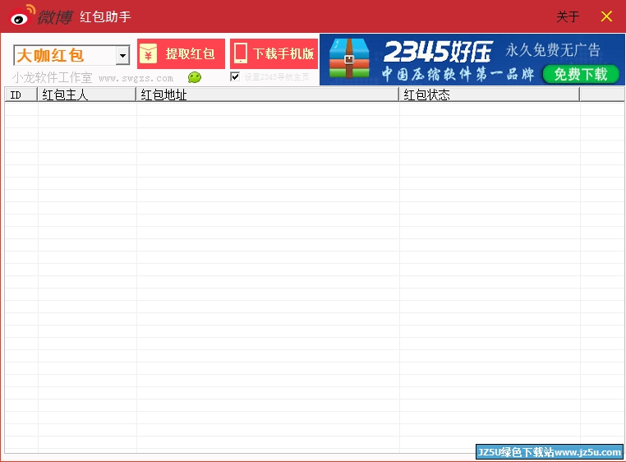
Task: Sort by the 红包主人 column header
Action: pyautogui.click(x=86, y=95)
